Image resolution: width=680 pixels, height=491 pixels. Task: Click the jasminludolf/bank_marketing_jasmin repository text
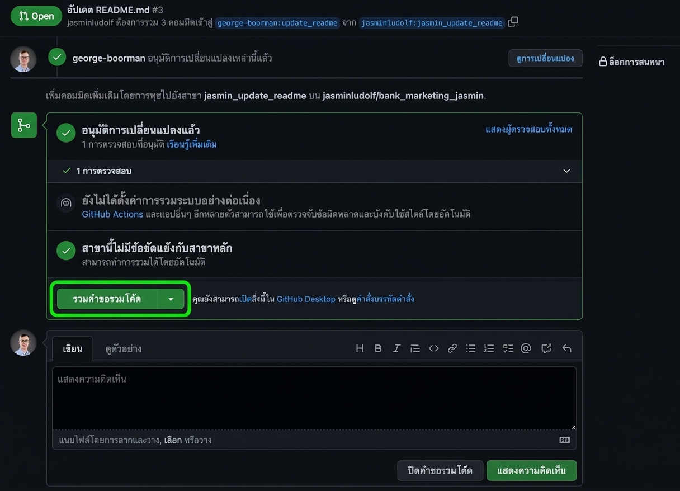(403, 96)
